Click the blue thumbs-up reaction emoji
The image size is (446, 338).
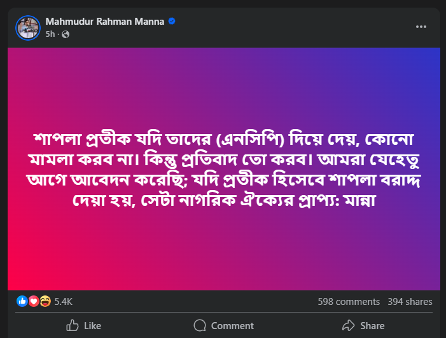[22, 302]
